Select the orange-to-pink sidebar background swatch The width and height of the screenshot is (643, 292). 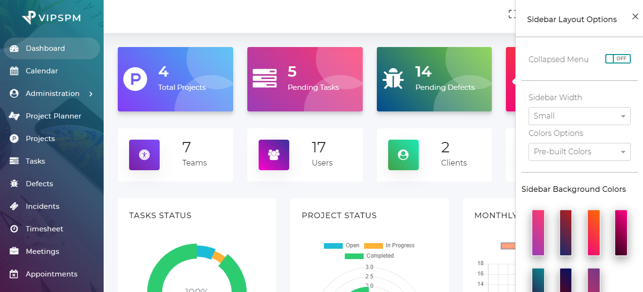pyautogui.click(x=594, y=233)
